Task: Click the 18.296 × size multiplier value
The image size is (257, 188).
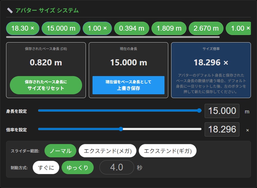Action: pyautogui.click(x=211, y=62)
